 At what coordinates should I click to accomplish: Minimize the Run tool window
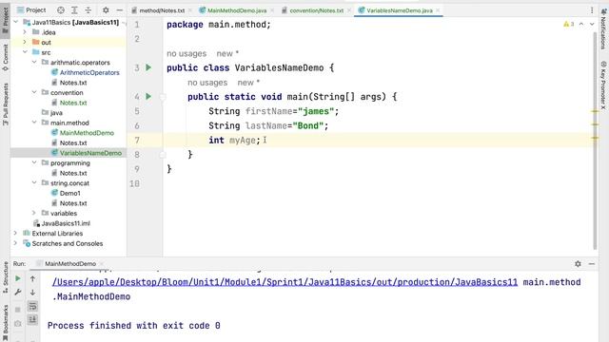tap(592, 264)
